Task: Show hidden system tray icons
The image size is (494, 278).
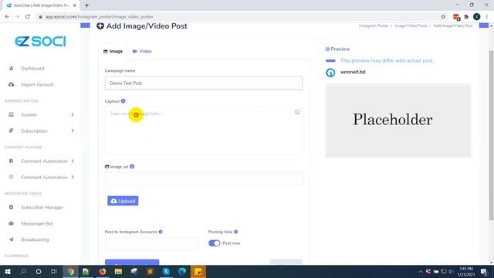Action: (420, 271)
